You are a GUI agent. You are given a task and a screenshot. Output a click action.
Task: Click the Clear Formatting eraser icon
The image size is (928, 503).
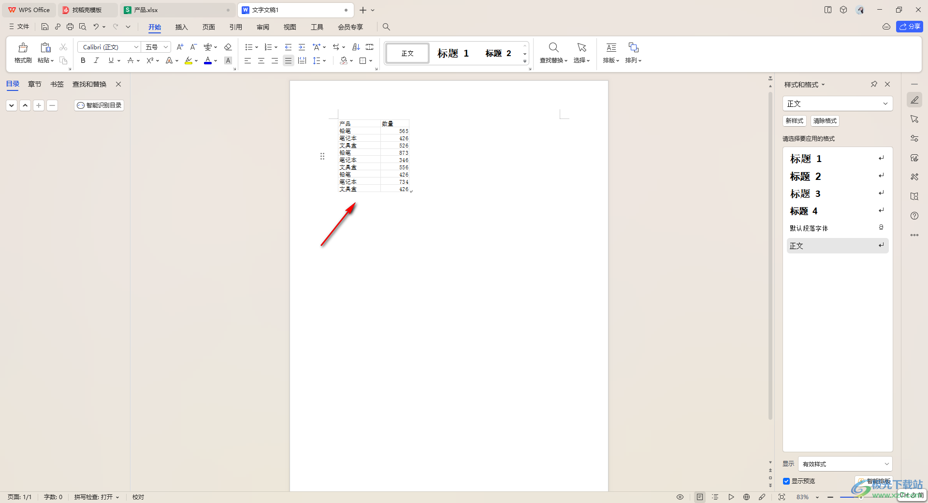228,47
